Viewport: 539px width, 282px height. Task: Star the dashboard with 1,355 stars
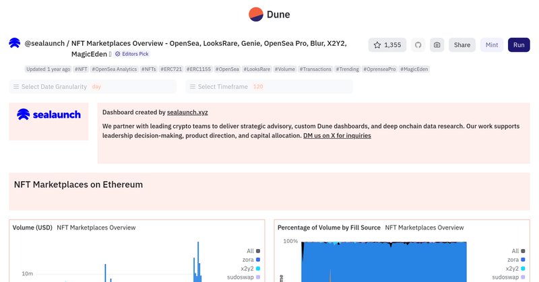coord(387,45)
